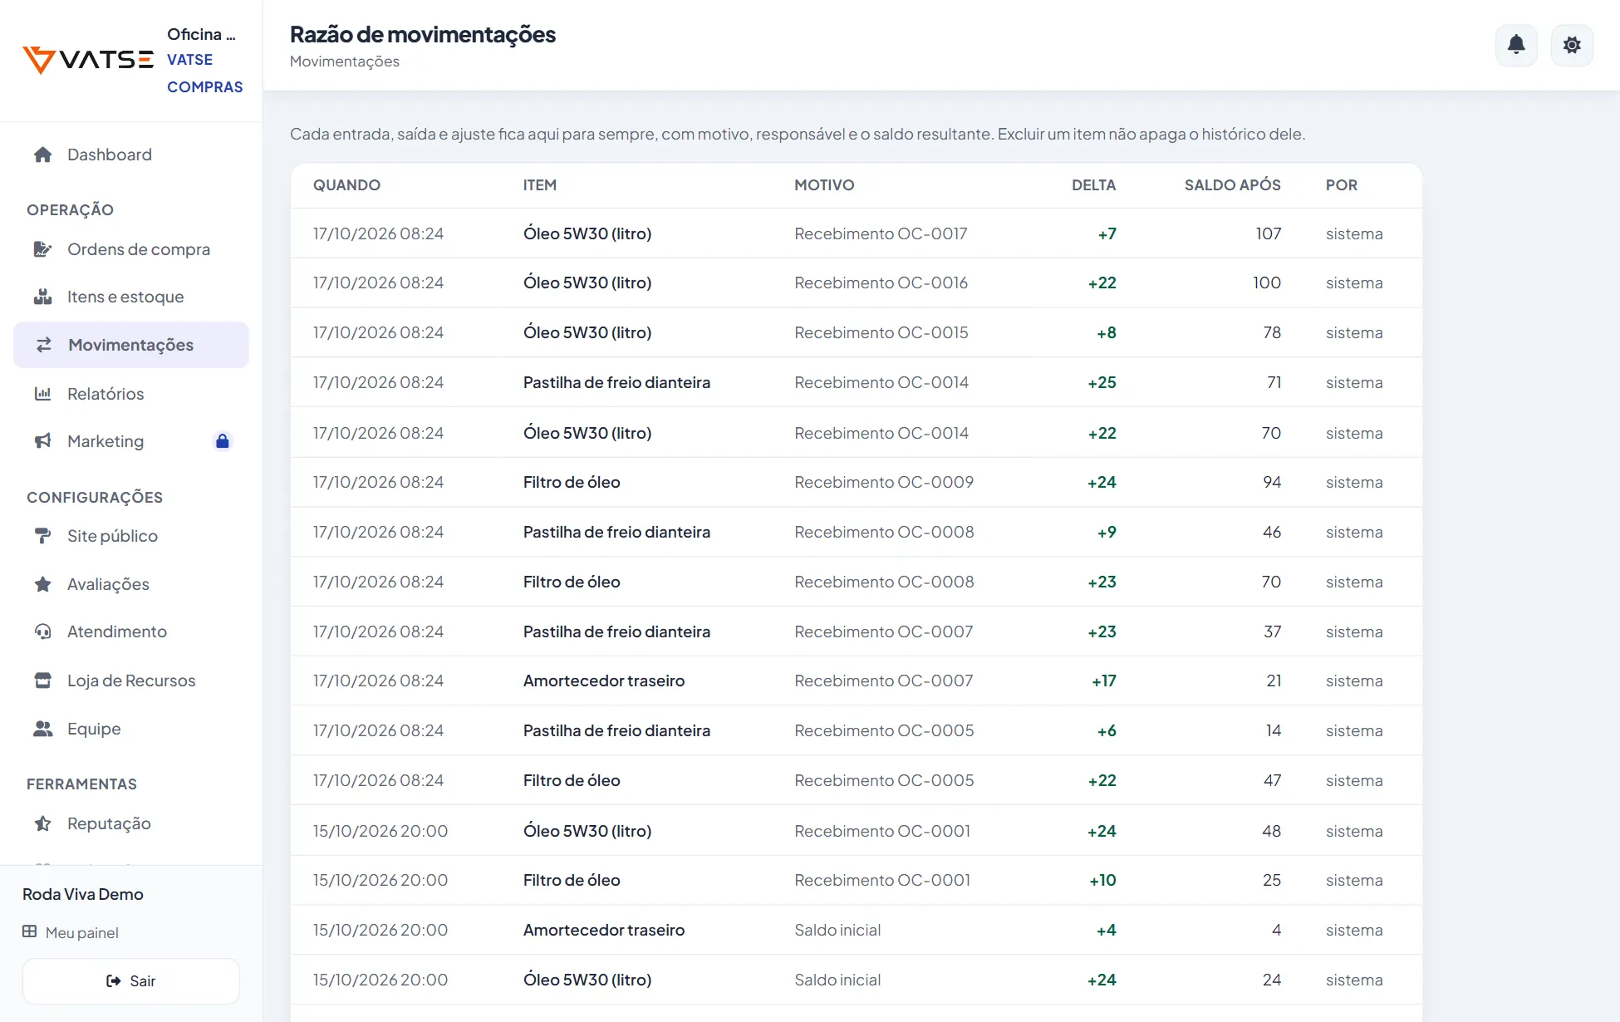Click the Equipe people icon

(43, 729)
